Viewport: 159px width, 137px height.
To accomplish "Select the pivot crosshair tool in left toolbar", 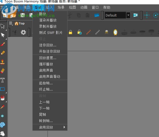I will coord(2,116).
